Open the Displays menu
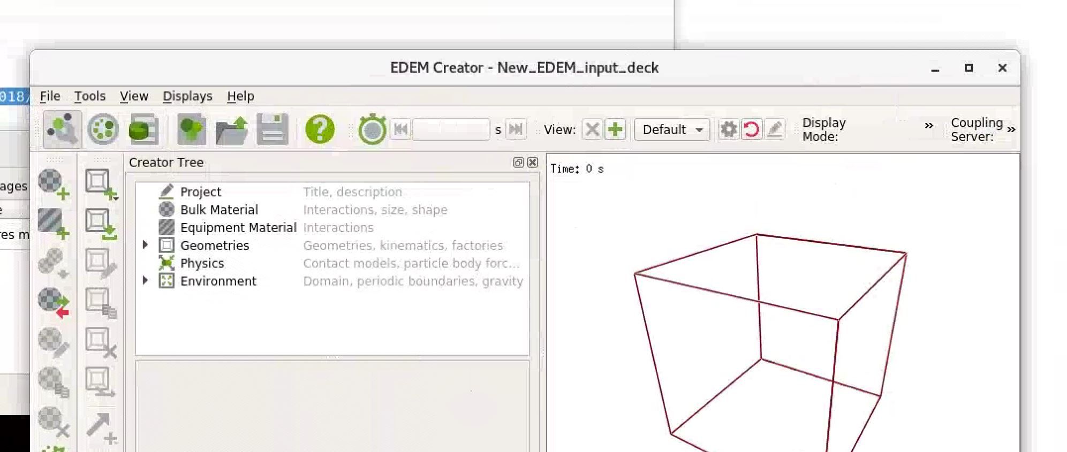 click(187, 96)
